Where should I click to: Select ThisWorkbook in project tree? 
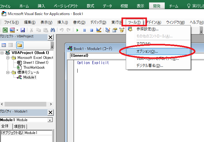[x=34, y=67]
